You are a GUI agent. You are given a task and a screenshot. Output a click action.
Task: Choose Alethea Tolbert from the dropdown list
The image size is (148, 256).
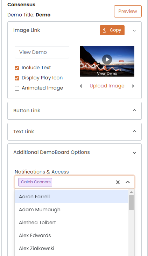(71, 222)
